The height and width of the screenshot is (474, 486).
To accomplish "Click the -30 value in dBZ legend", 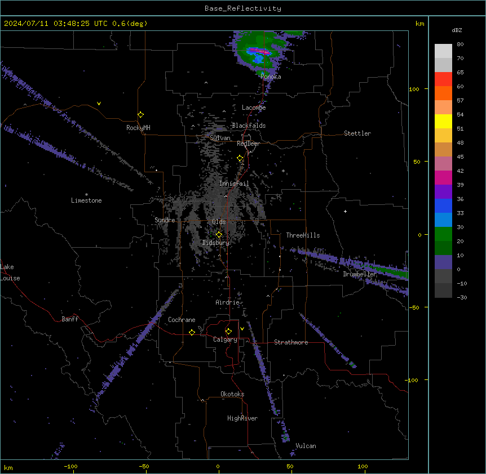I will pos(462,298).
